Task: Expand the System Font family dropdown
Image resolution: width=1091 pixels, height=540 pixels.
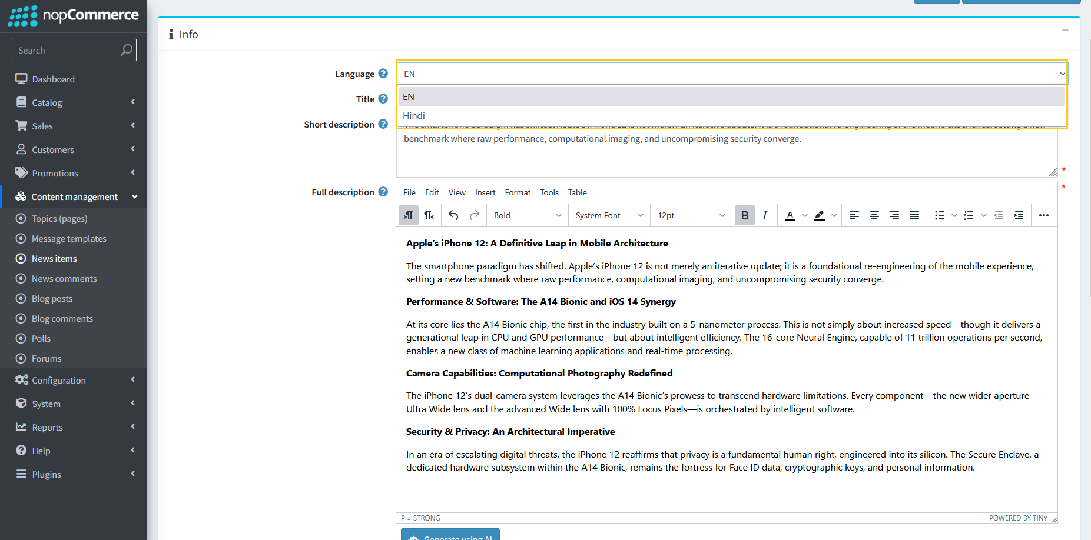Action: pyautogui.click(x=608, y=215)
